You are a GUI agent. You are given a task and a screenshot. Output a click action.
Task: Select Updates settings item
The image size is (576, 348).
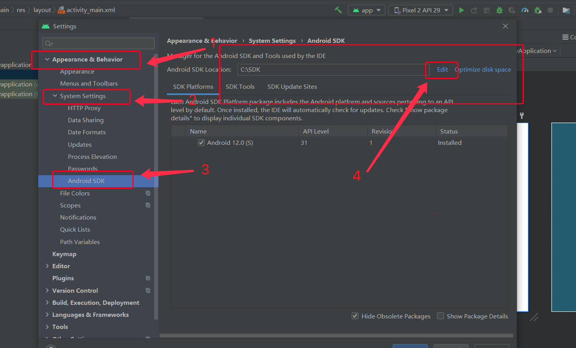pos(80,144)
